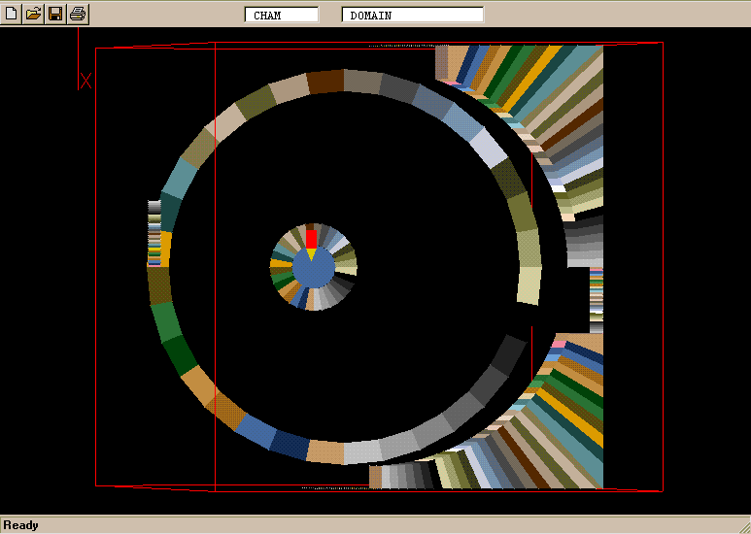Click the New document toolbar icon
Screen dimensions: 751x534
click(x=12, y=14)
